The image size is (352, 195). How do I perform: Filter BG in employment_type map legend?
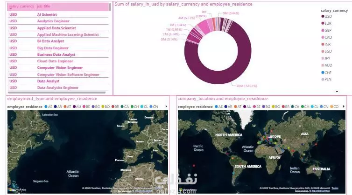[96, 107]
